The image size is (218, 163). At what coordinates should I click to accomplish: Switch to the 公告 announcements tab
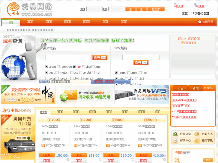tap(180, 88)
